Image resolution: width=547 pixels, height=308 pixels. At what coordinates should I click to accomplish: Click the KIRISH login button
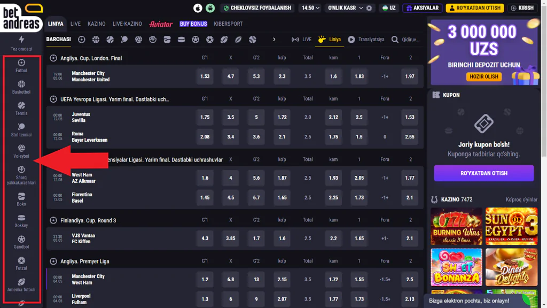(x=522, y=8)
